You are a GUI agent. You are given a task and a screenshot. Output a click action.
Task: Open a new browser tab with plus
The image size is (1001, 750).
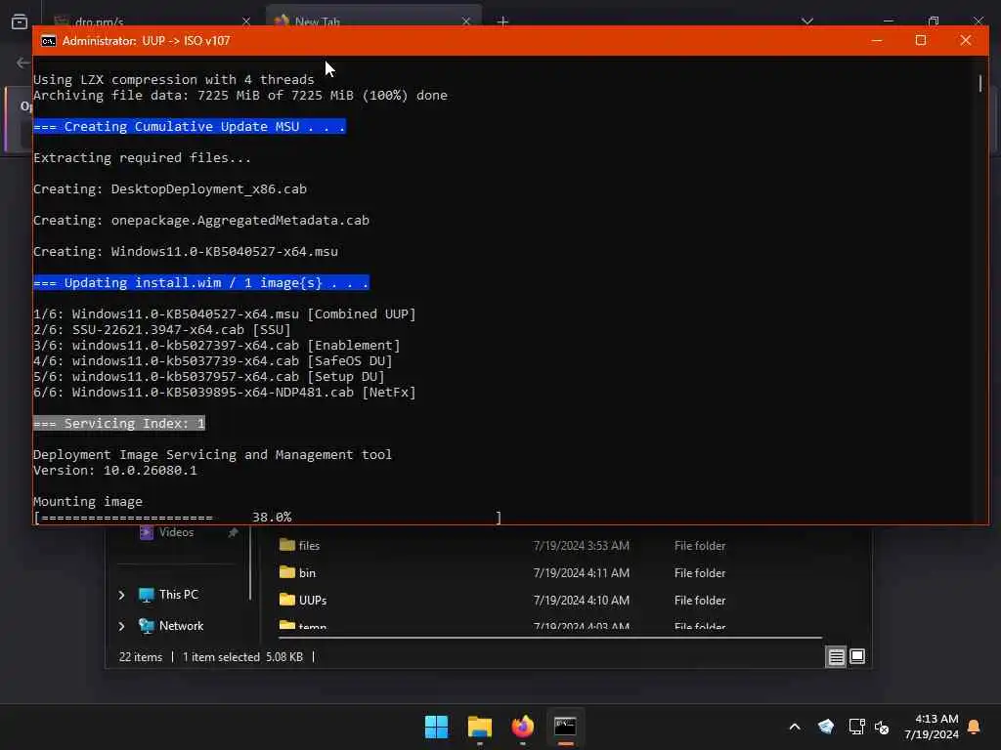tap(503, 21)
